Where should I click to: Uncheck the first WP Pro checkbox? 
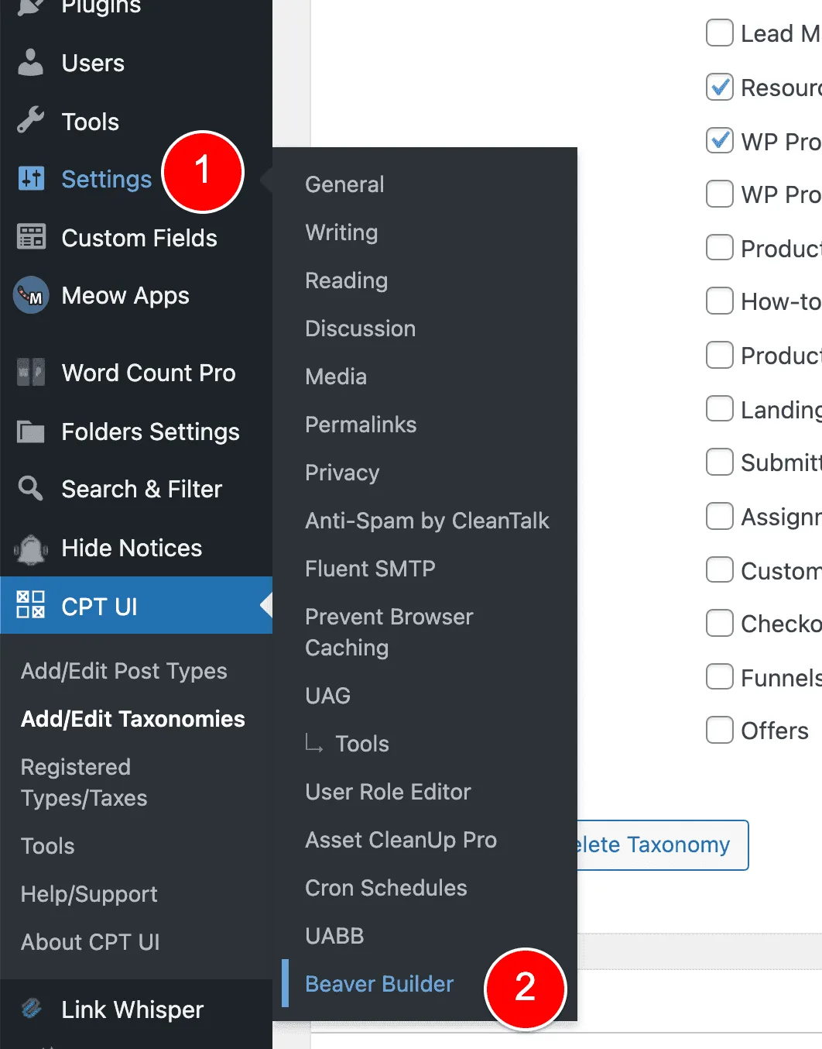(x=720, y=141)
